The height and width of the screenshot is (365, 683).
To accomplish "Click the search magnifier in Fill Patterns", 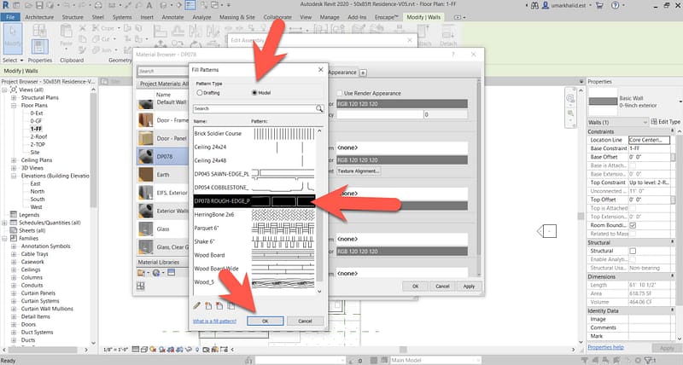I will point(320,109).
